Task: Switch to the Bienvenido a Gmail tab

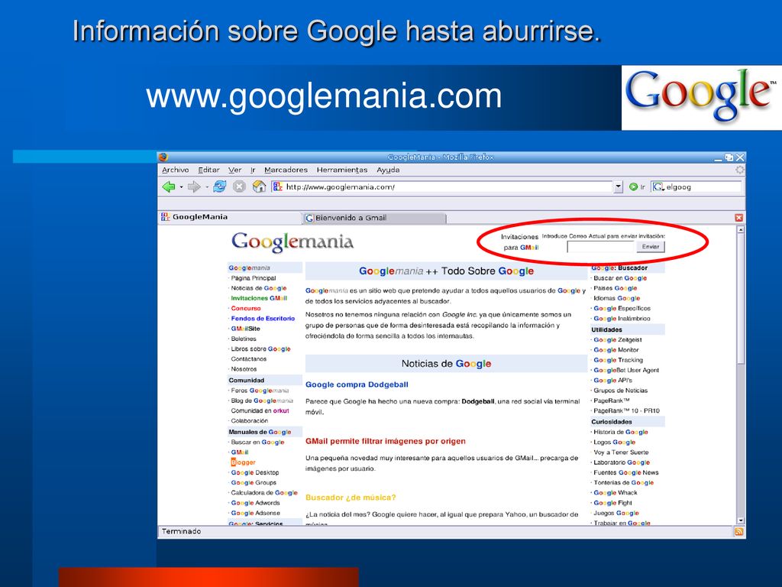Action: (374, 218)
